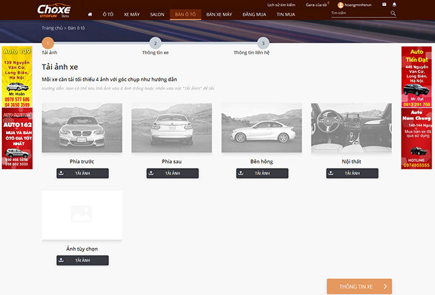Click the Nội thất interior thumbnail
The height and width of the screenshot is (295, 435).
pyautogui.click(x=352, y=128)
